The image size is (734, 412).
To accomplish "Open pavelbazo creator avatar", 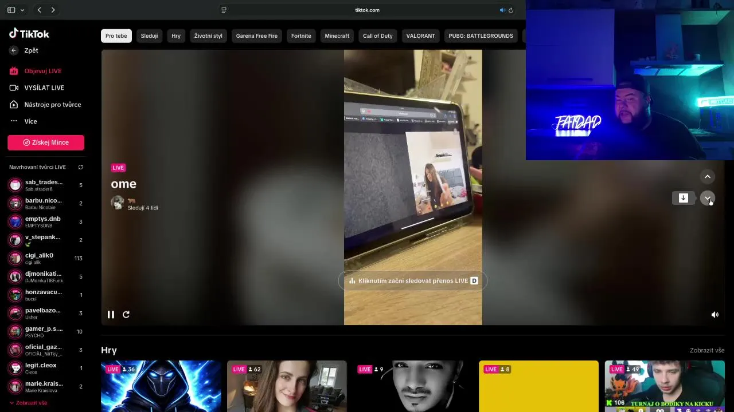I will [x=15, y=313].
